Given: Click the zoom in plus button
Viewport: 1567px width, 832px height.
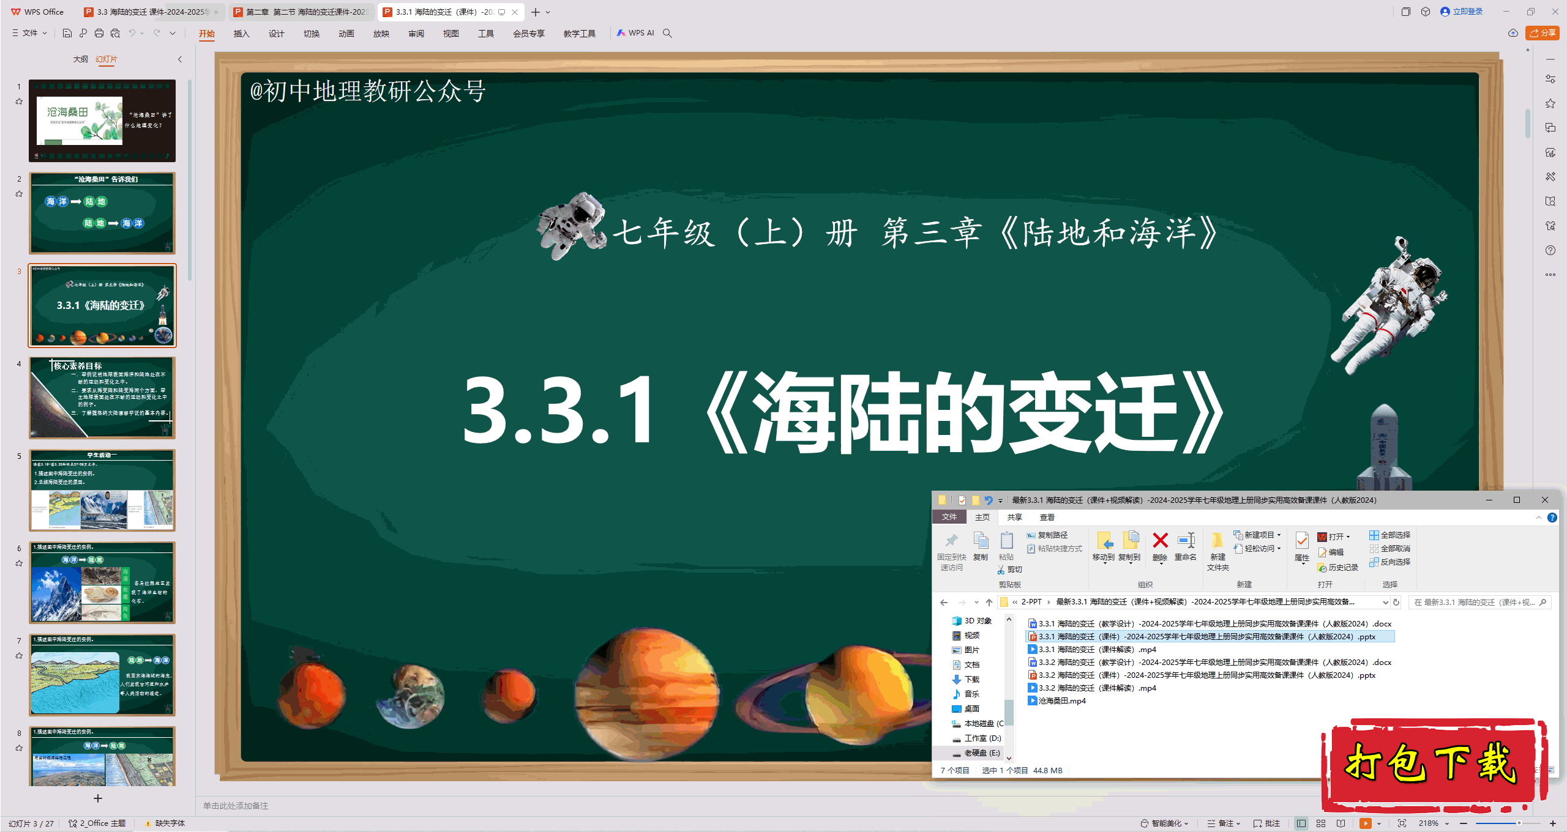Looking at the screenshot, I should coord(1553,823).
